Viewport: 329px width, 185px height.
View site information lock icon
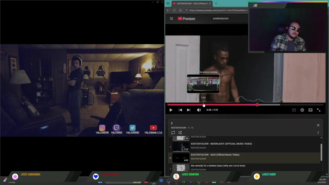point(187,10)
